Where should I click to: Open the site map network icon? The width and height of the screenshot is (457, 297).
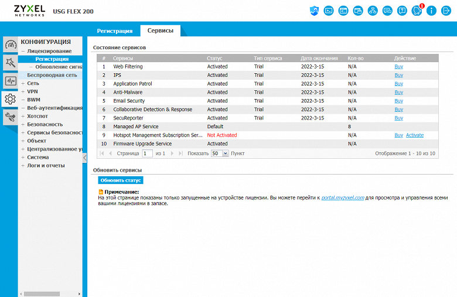(x=373, y=11)
